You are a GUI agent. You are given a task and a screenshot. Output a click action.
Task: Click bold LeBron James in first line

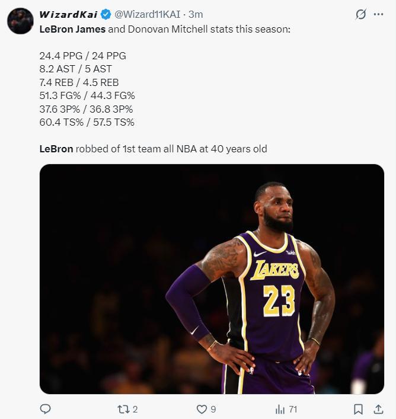click(72, 28)
